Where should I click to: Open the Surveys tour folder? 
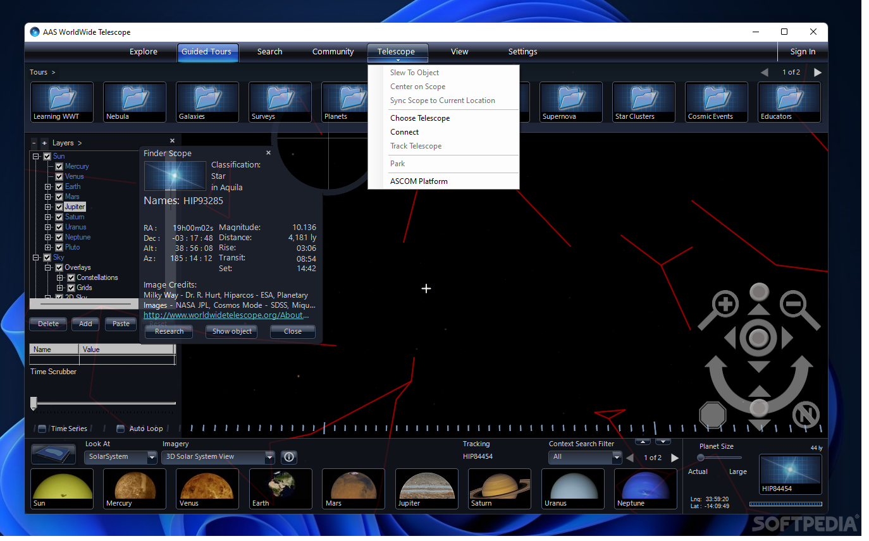[280, 102]
